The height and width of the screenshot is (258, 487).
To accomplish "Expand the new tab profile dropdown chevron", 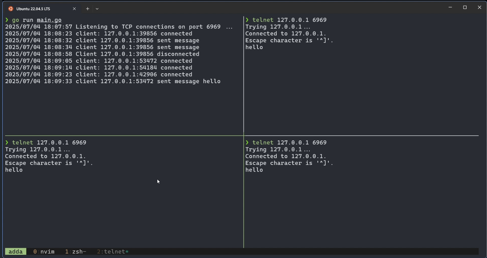I will pyautogui.click(x=97, y=9).
